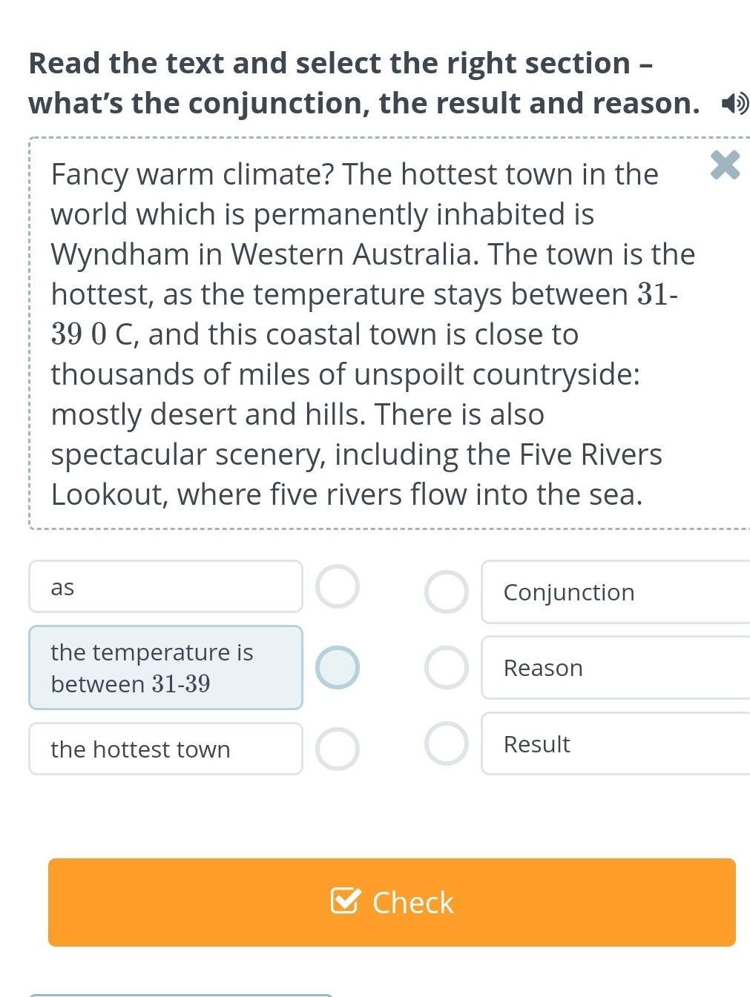Choose the radio circle left of Result
The image size is (750, 997).
[x=447, y=743]
